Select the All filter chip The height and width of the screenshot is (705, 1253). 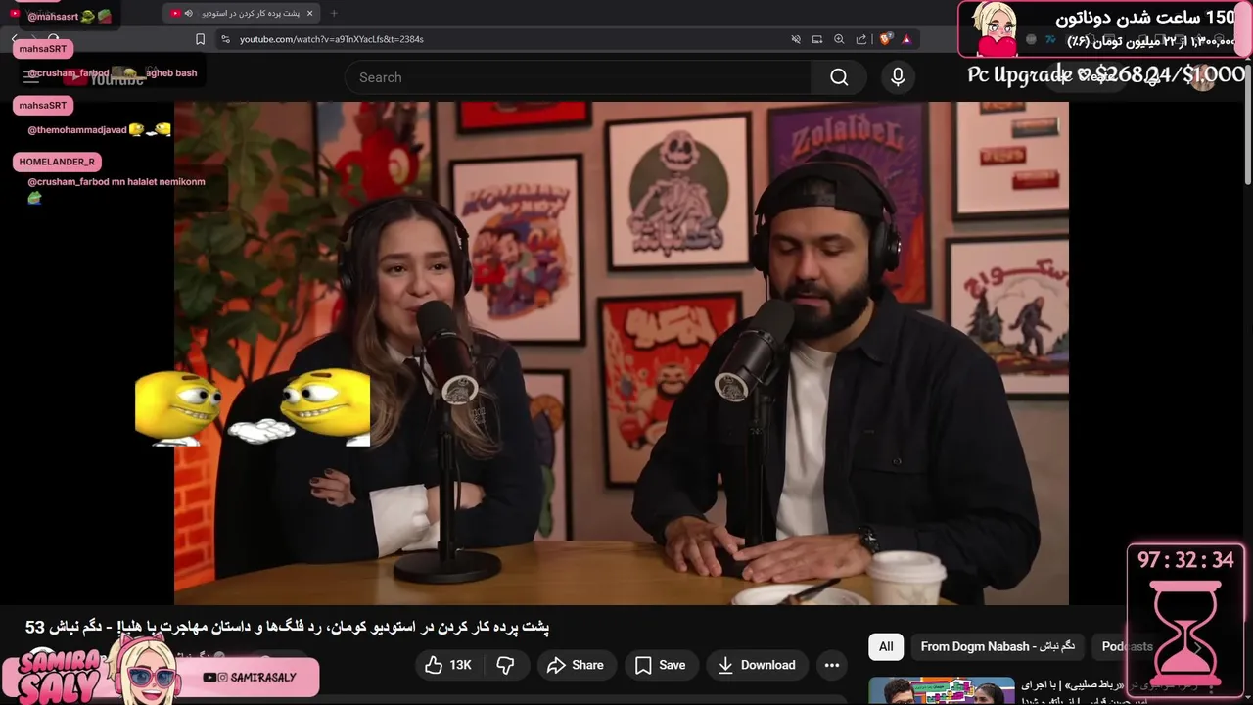886,646
